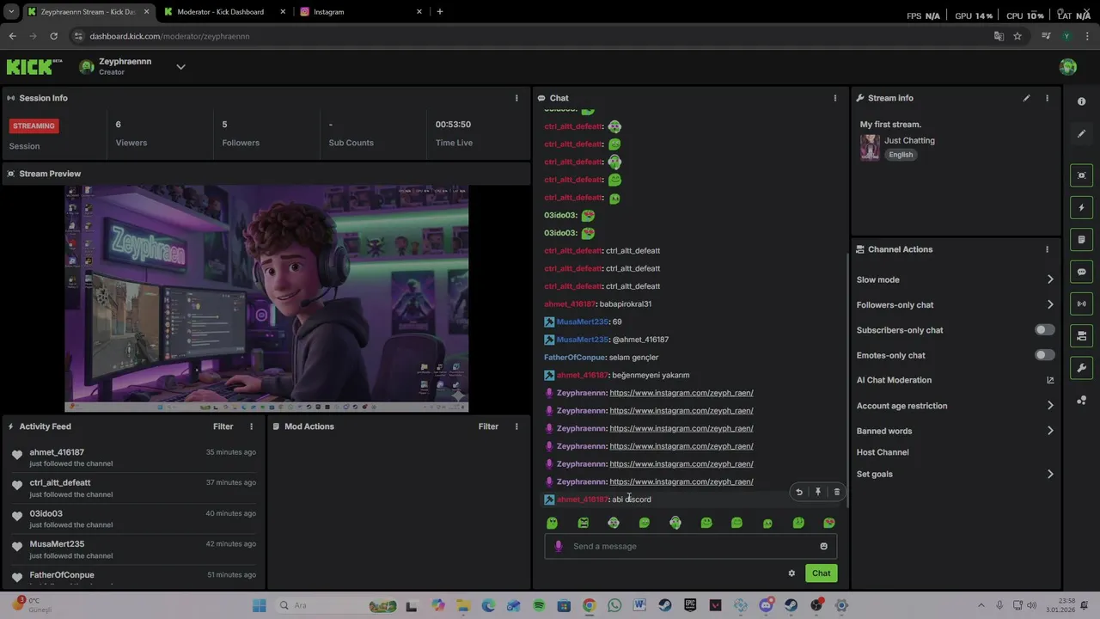Open Spotify from the taskbar
The height and width of the screenshot is (619, 1100).
point(539,605)
